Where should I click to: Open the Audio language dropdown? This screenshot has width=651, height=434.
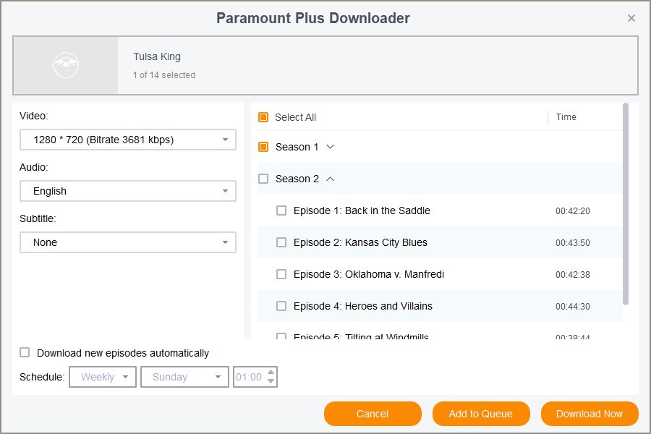click(128, 191)
